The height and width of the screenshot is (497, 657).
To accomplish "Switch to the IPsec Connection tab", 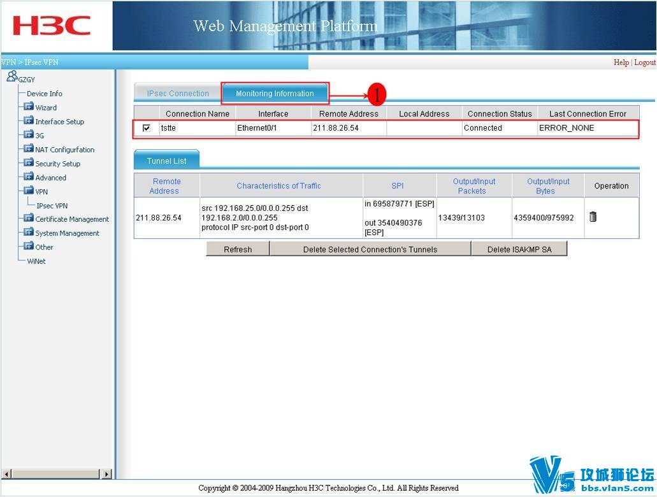I will (x=178, y=93).
